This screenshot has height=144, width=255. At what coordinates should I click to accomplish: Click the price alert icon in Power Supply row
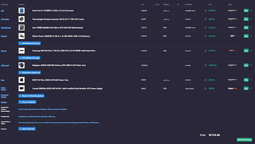[x=205, y=89]
